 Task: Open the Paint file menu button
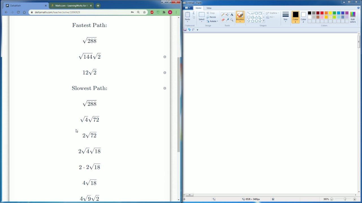pyautogui.click(x=188, y=8)
